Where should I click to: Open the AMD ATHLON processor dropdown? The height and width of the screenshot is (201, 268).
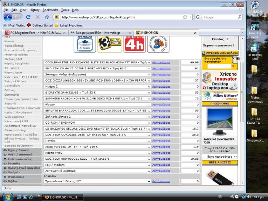tap(97, 69)
